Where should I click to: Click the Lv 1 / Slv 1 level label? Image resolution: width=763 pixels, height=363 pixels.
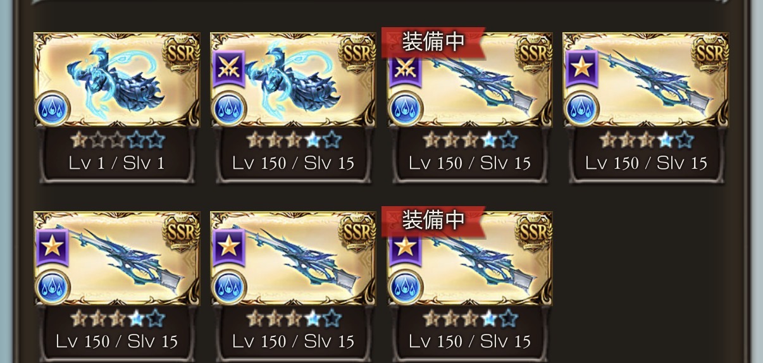tap(116, 163)
